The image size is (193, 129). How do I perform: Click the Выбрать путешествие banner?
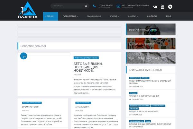(151, 29)
